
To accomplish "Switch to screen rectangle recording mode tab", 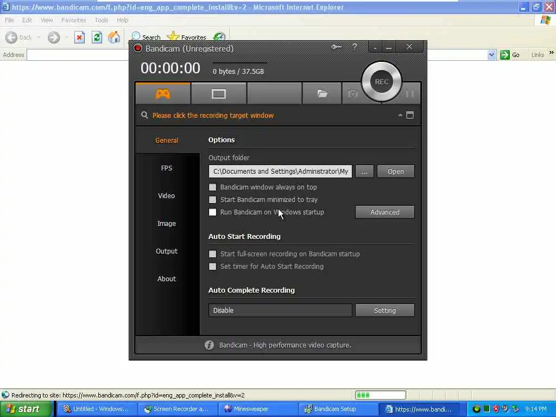I will 218,94.
